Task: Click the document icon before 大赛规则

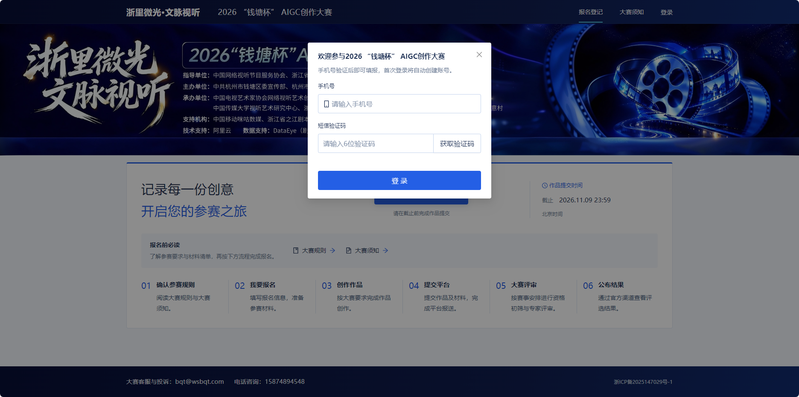Action: 296,250
